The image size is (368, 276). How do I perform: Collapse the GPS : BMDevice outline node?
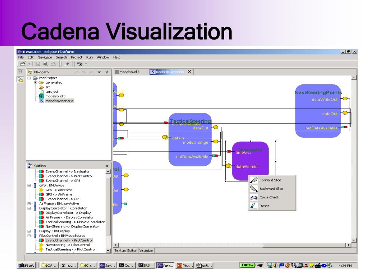click(29, 185)
